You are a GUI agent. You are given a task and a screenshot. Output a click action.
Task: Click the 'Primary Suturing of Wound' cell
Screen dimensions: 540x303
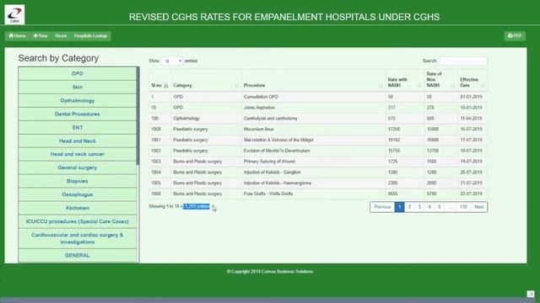313,162
